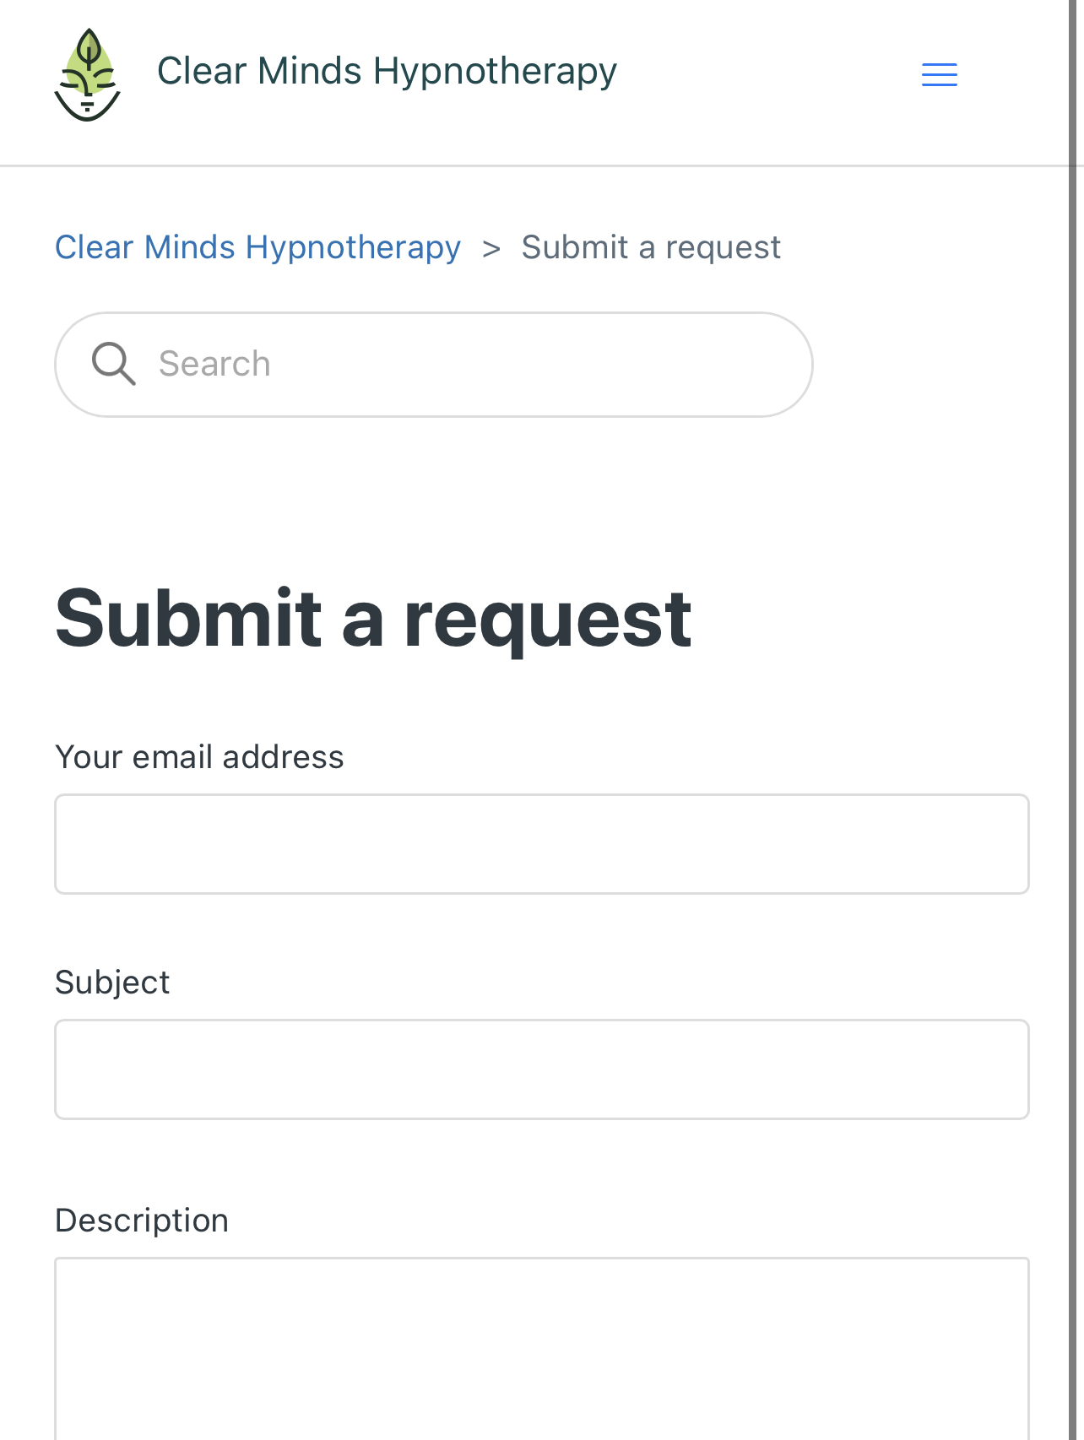Click the Search placeholder text
1084x1440 pixels.
(214, 364)
